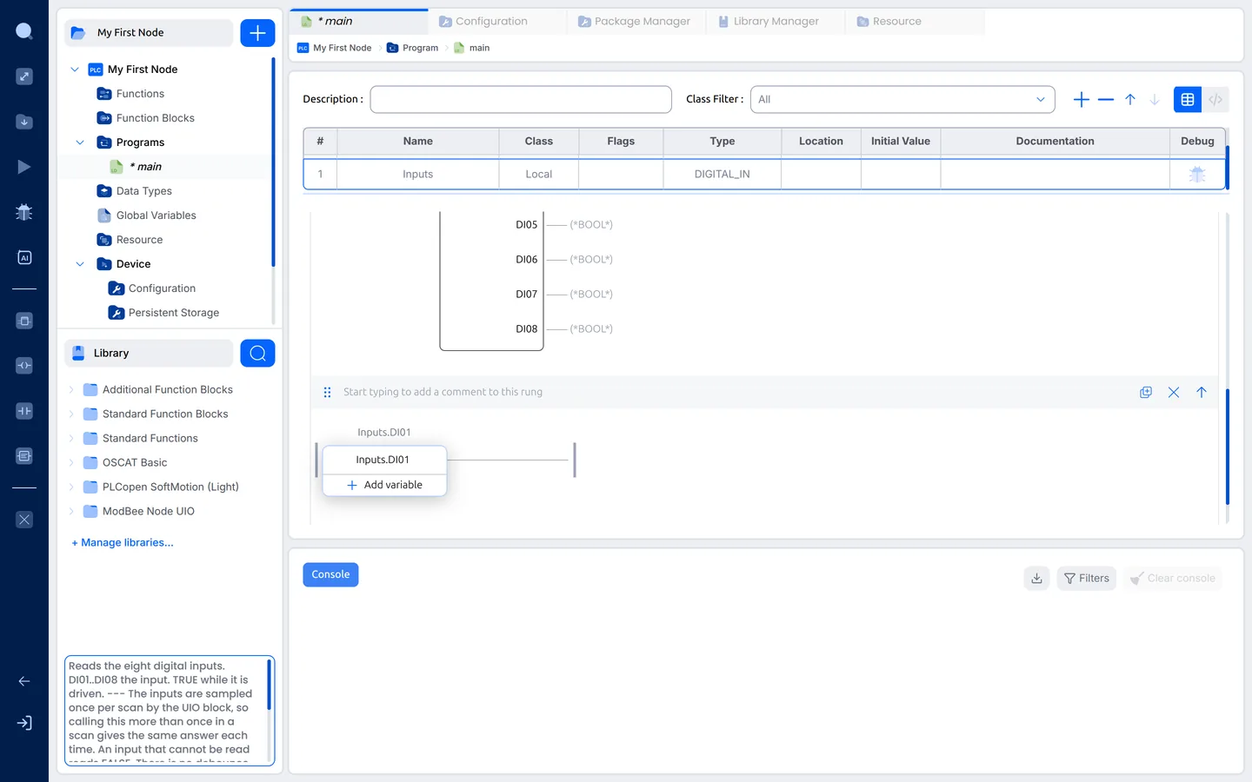The image size is (1252, 782).
Task: Expand the OSCAT Basic library folder
Action: tap(71, 463)
